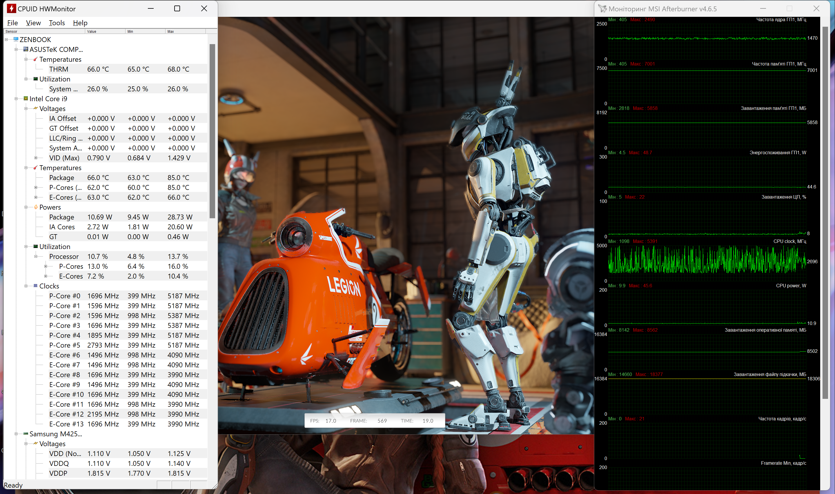Screen dimensions: 835x494
Task: Click the HWMonitor vertical scrollbar thumb
Action: point(212,130)
